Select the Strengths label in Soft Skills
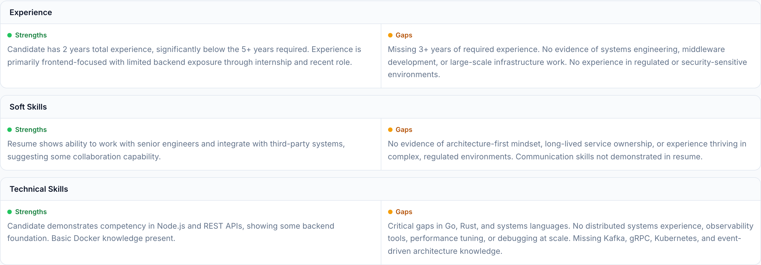This screenshot has width=761, height=265. pos(31,129)
